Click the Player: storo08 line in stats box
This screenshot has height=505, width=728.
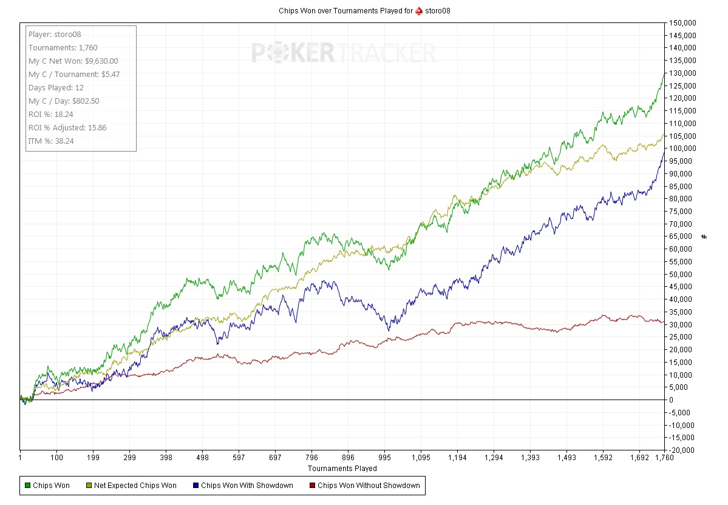click(55, 35)
